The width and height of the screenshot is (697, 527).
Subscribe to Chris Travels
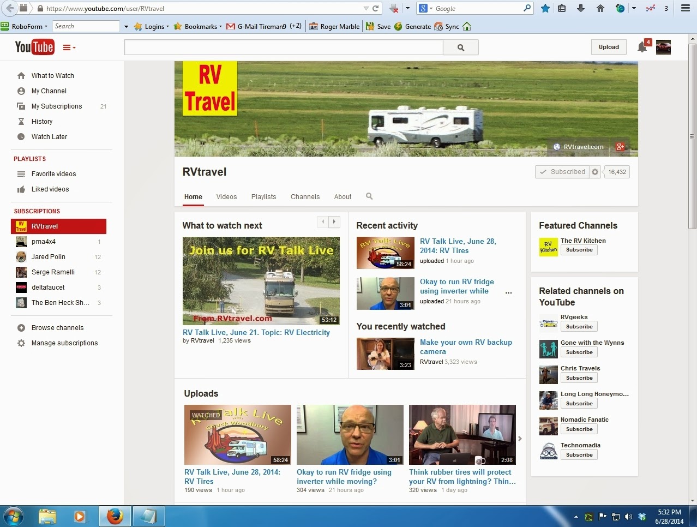pos(579,378)
